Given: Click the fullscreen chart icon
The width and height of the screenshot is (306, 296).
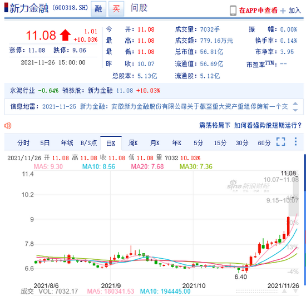Looking at the screenshot, I should click(280, 142).
